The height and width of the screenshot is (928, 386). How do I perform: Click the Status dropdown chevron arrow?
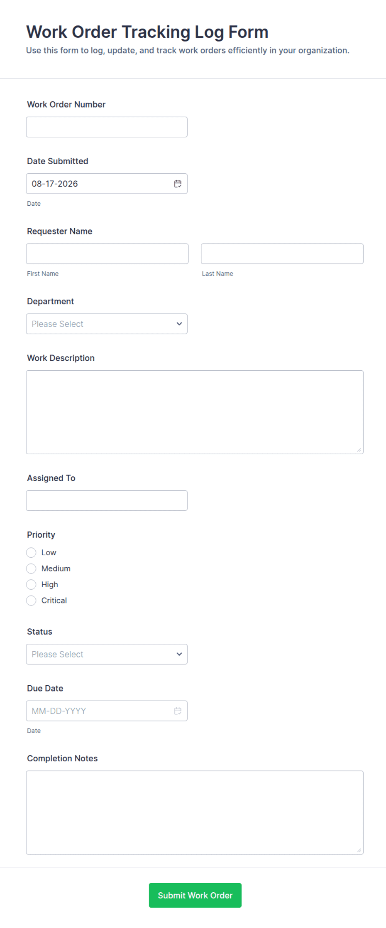[x=179, y=654]
